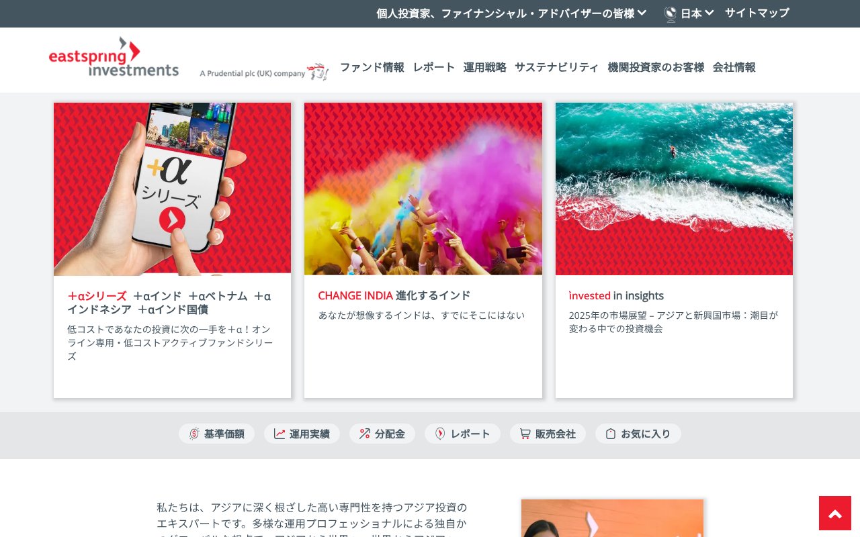This screenshot has height=537, width=860.
Task: Select 運用戦略 in the navigation
Action: click(485, 67)
